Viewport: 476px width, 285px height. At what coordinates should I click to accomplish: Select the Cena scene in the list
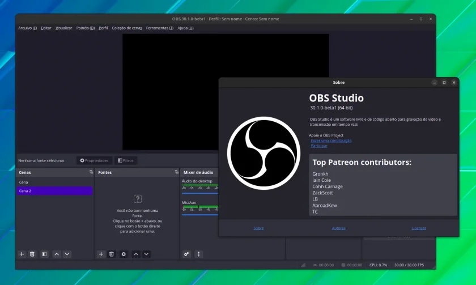tap(54, 182)
